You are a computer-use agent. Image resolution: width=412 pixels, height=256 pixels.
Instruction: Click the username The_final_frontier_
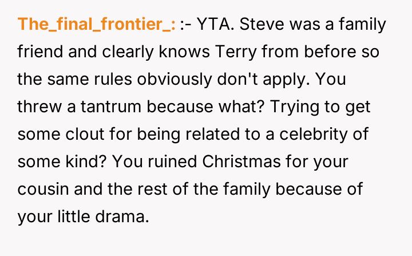[96, 25]
